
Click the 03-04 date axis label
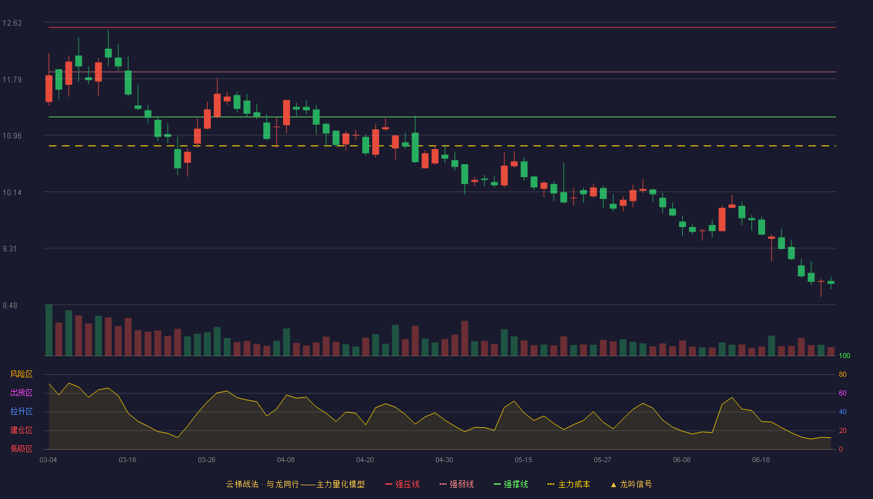pos(48,460)
